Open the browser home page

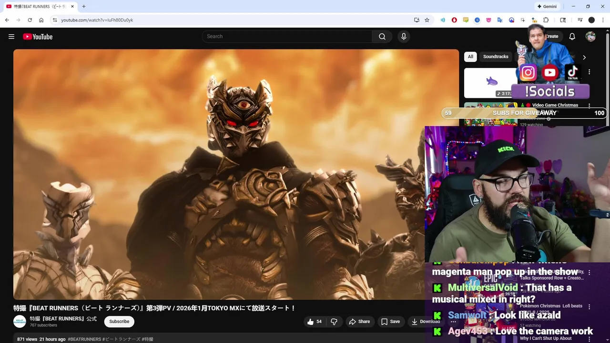41,20
